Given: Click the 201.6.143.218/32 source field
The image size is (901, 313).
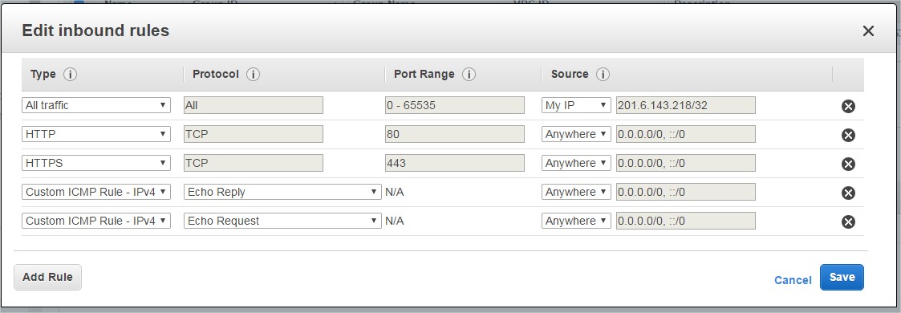Looking at the screenshot, I should 685,105.
